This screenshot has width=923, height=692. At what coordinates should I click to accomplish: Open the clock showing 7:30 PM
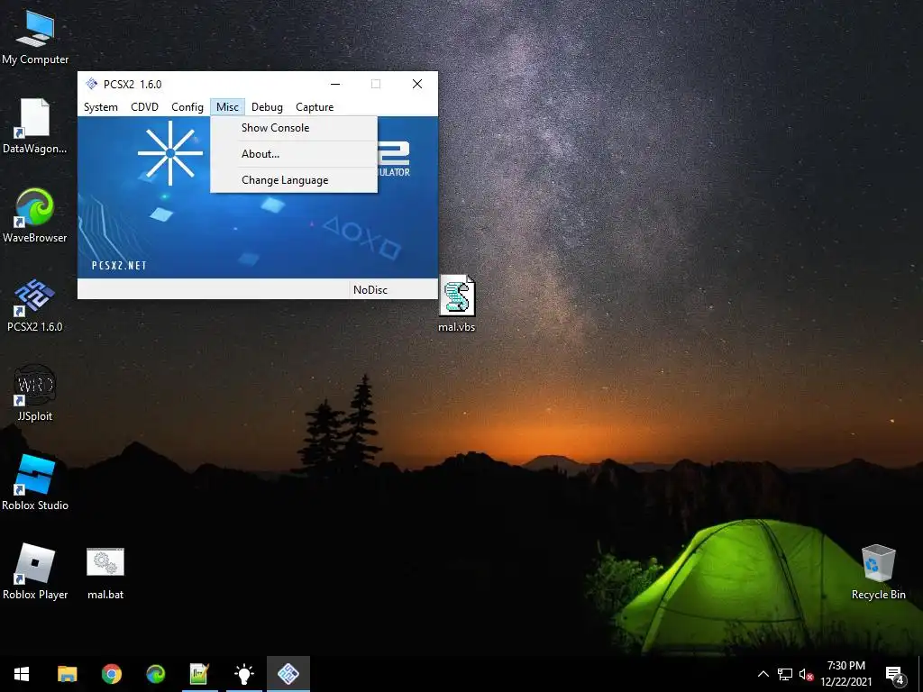click(845, 674)
